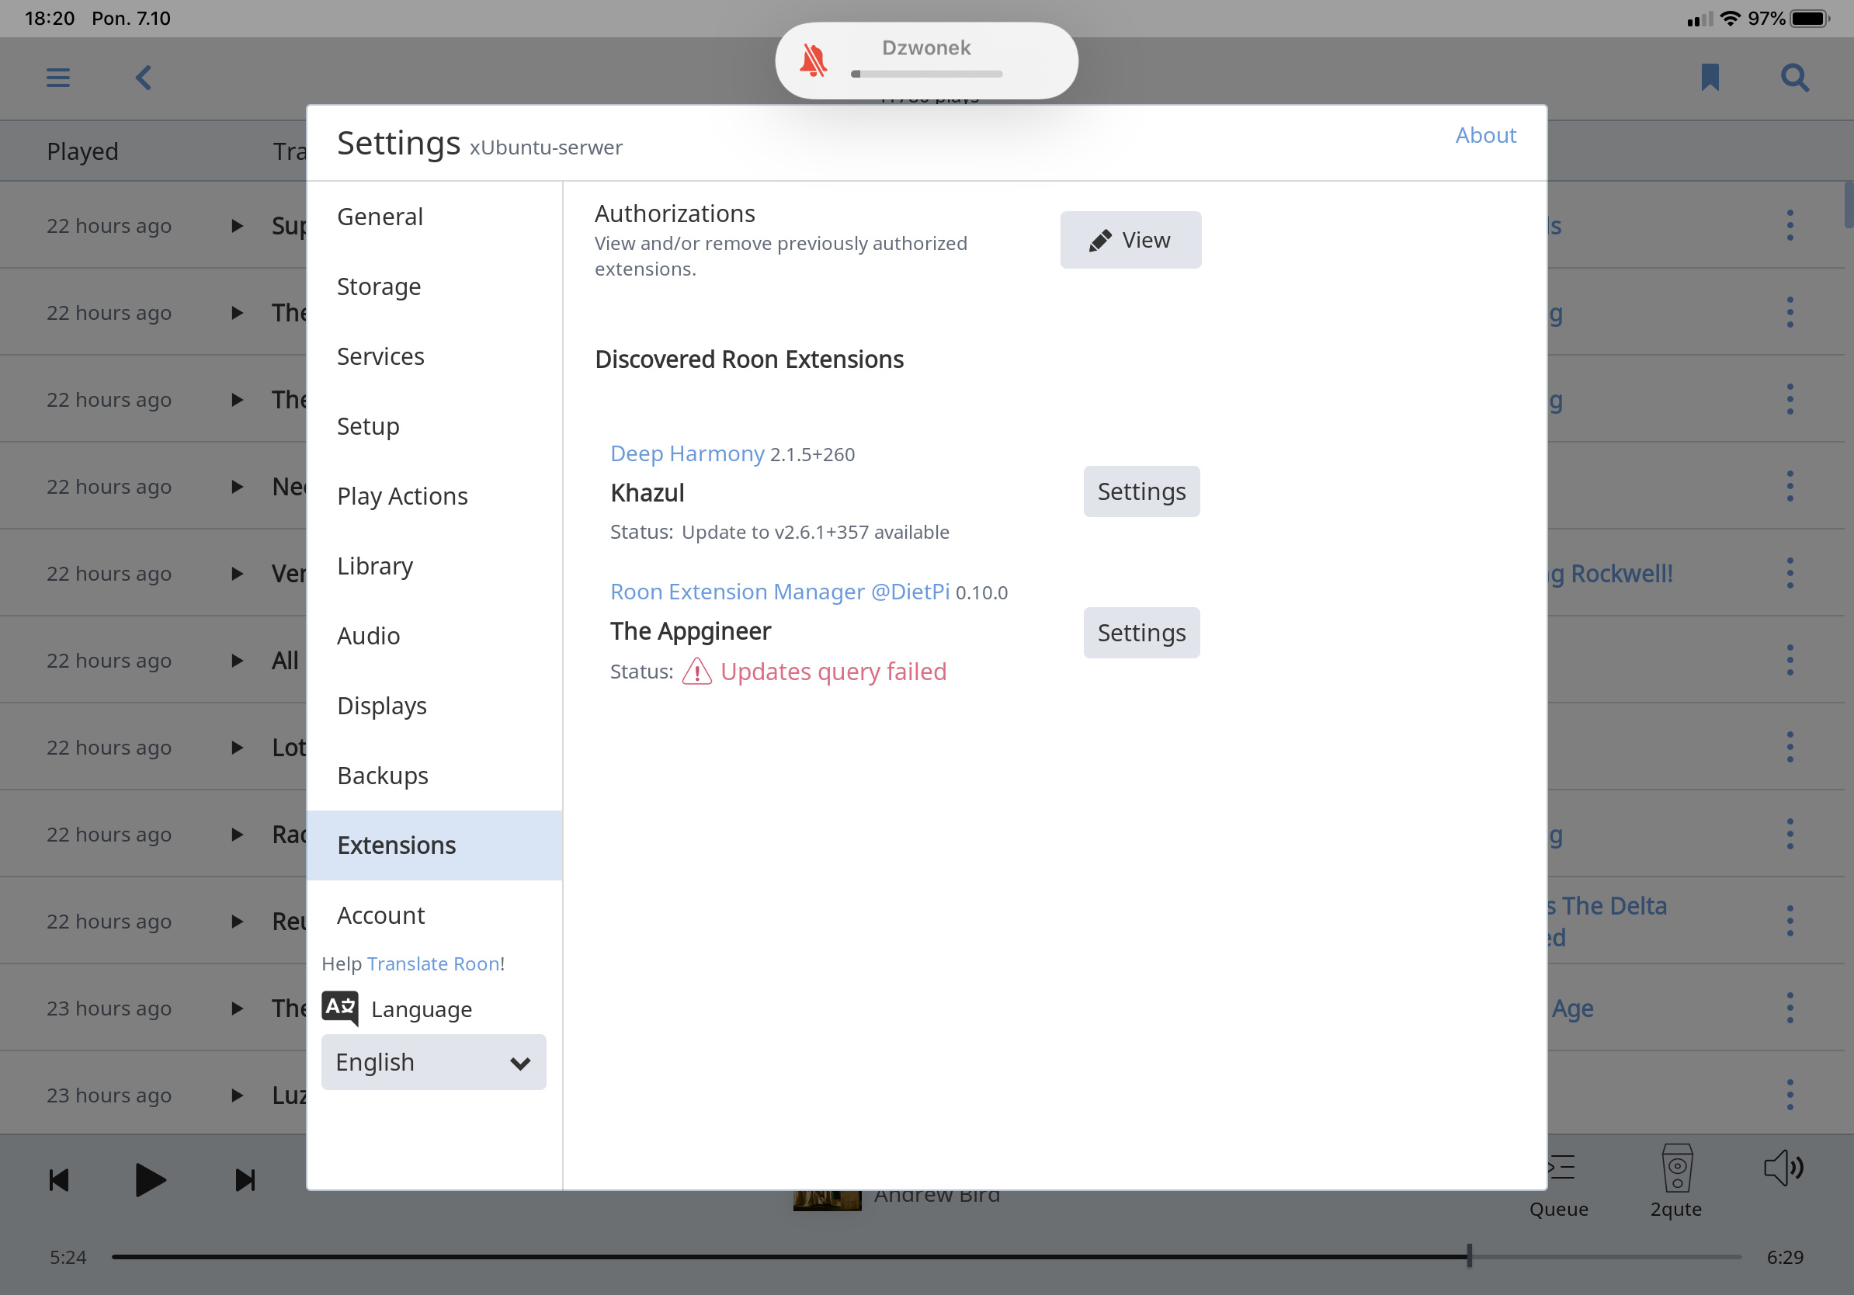Tap the Wi-Fi status icon
Screen dimensions: 1854x1295
[x=1730, y=18]
